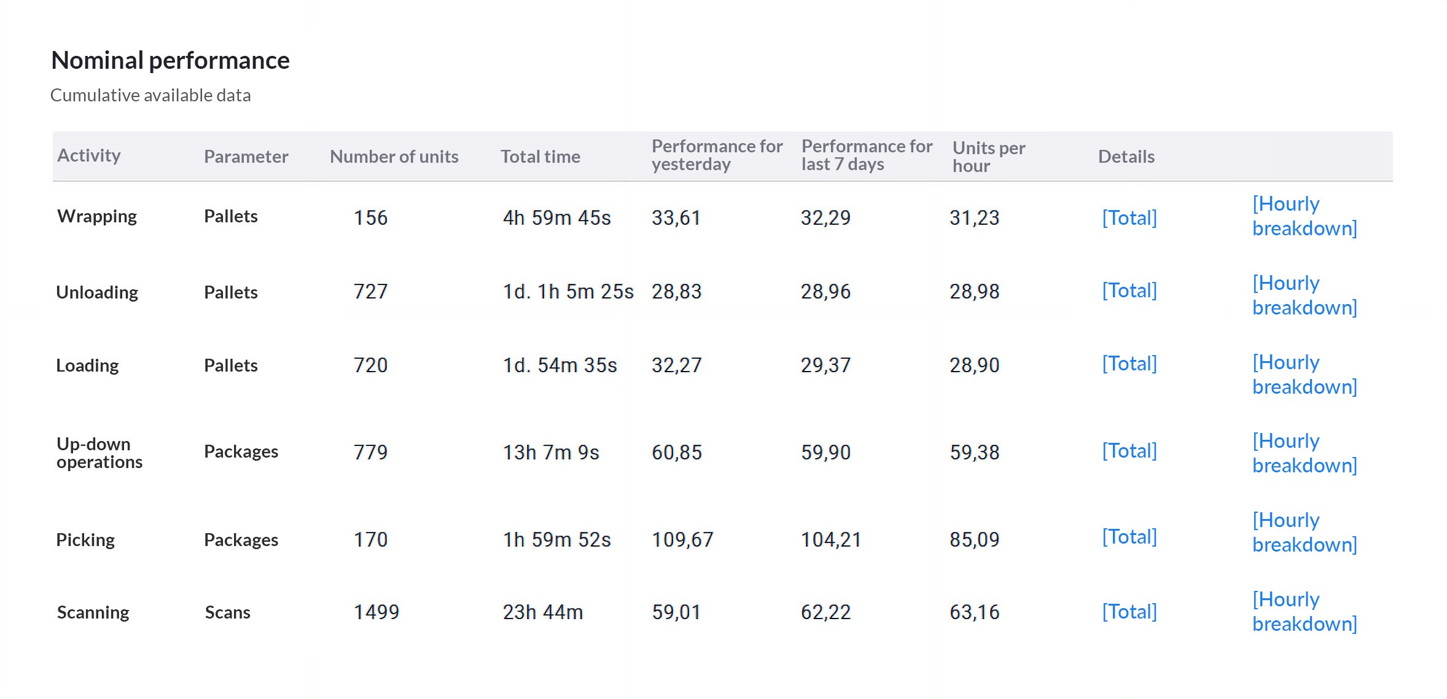Click the Parameter column header
The image size is (1447, 699).
246,157
